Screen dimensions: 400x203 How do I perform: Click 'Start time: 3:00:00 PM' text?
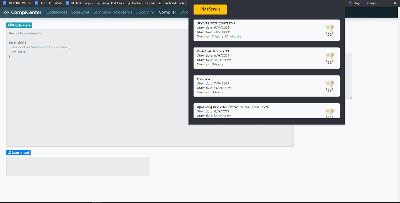point(214,88)
